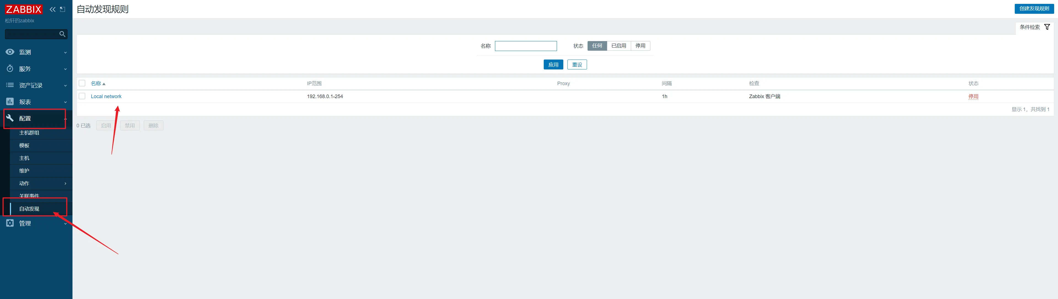The image size is (1058, 299).
Task: Check the select-all header checkbox
Action: point(82,83)
